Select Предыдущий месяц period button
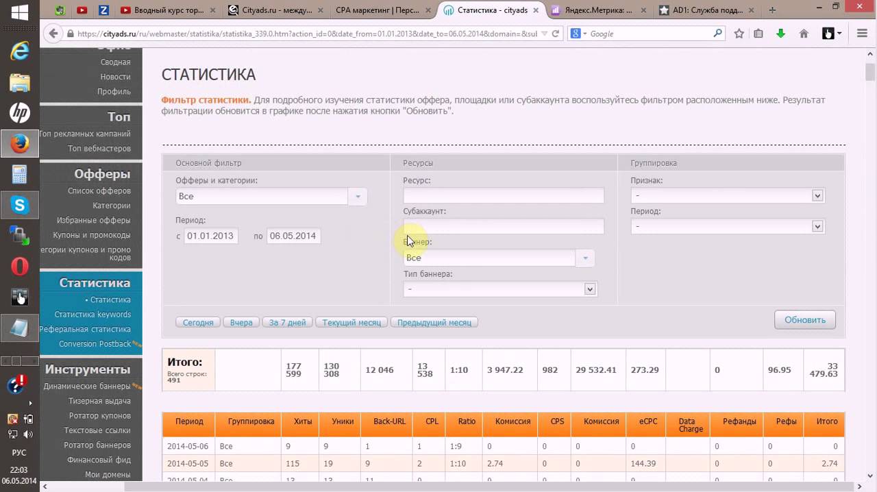The width and height of the screenshot is (877, 492). pyautogui.click(x=434, y=322)
